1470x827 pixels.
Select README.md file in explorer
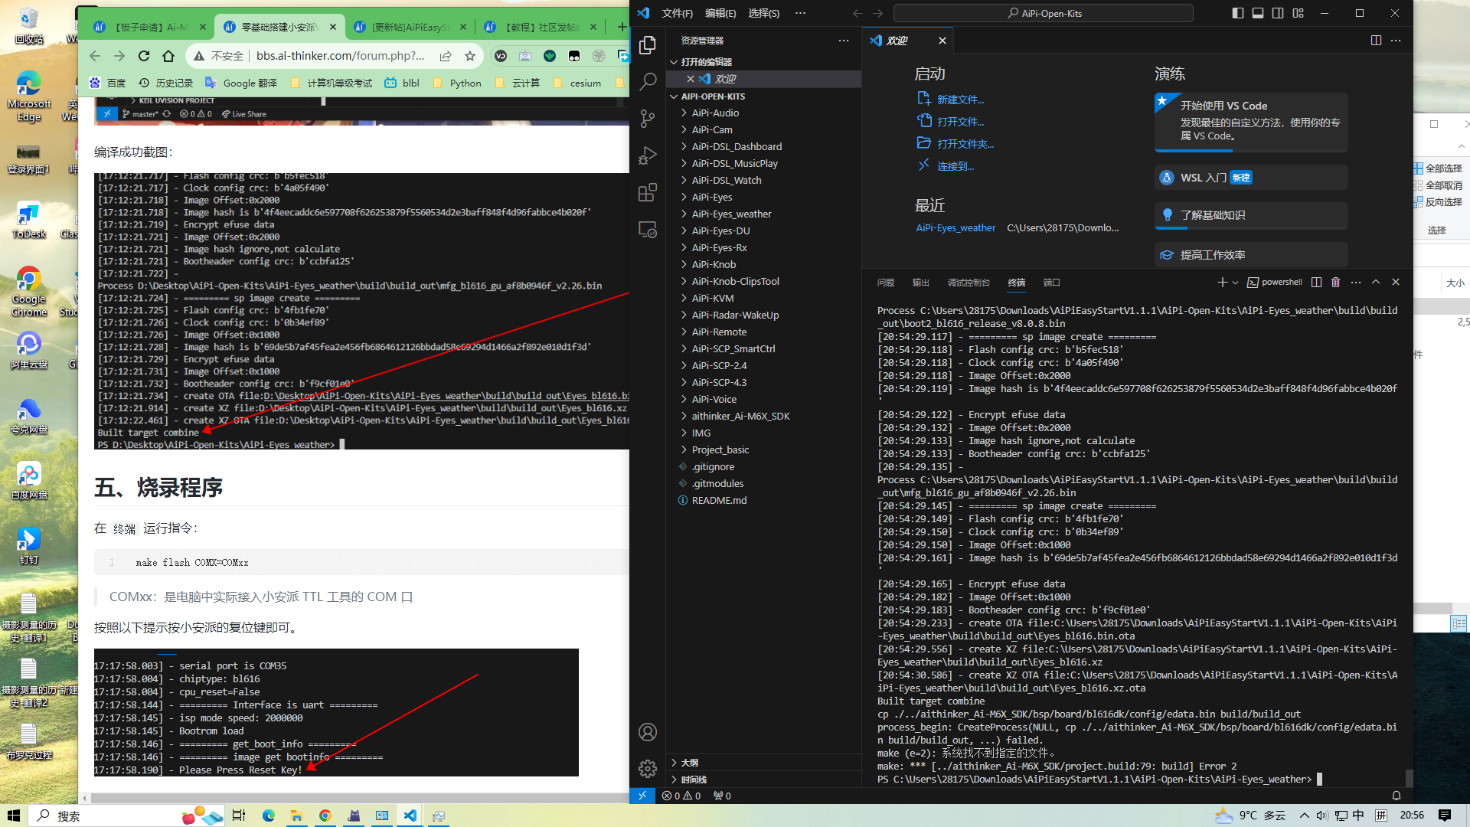click(718, 500)
